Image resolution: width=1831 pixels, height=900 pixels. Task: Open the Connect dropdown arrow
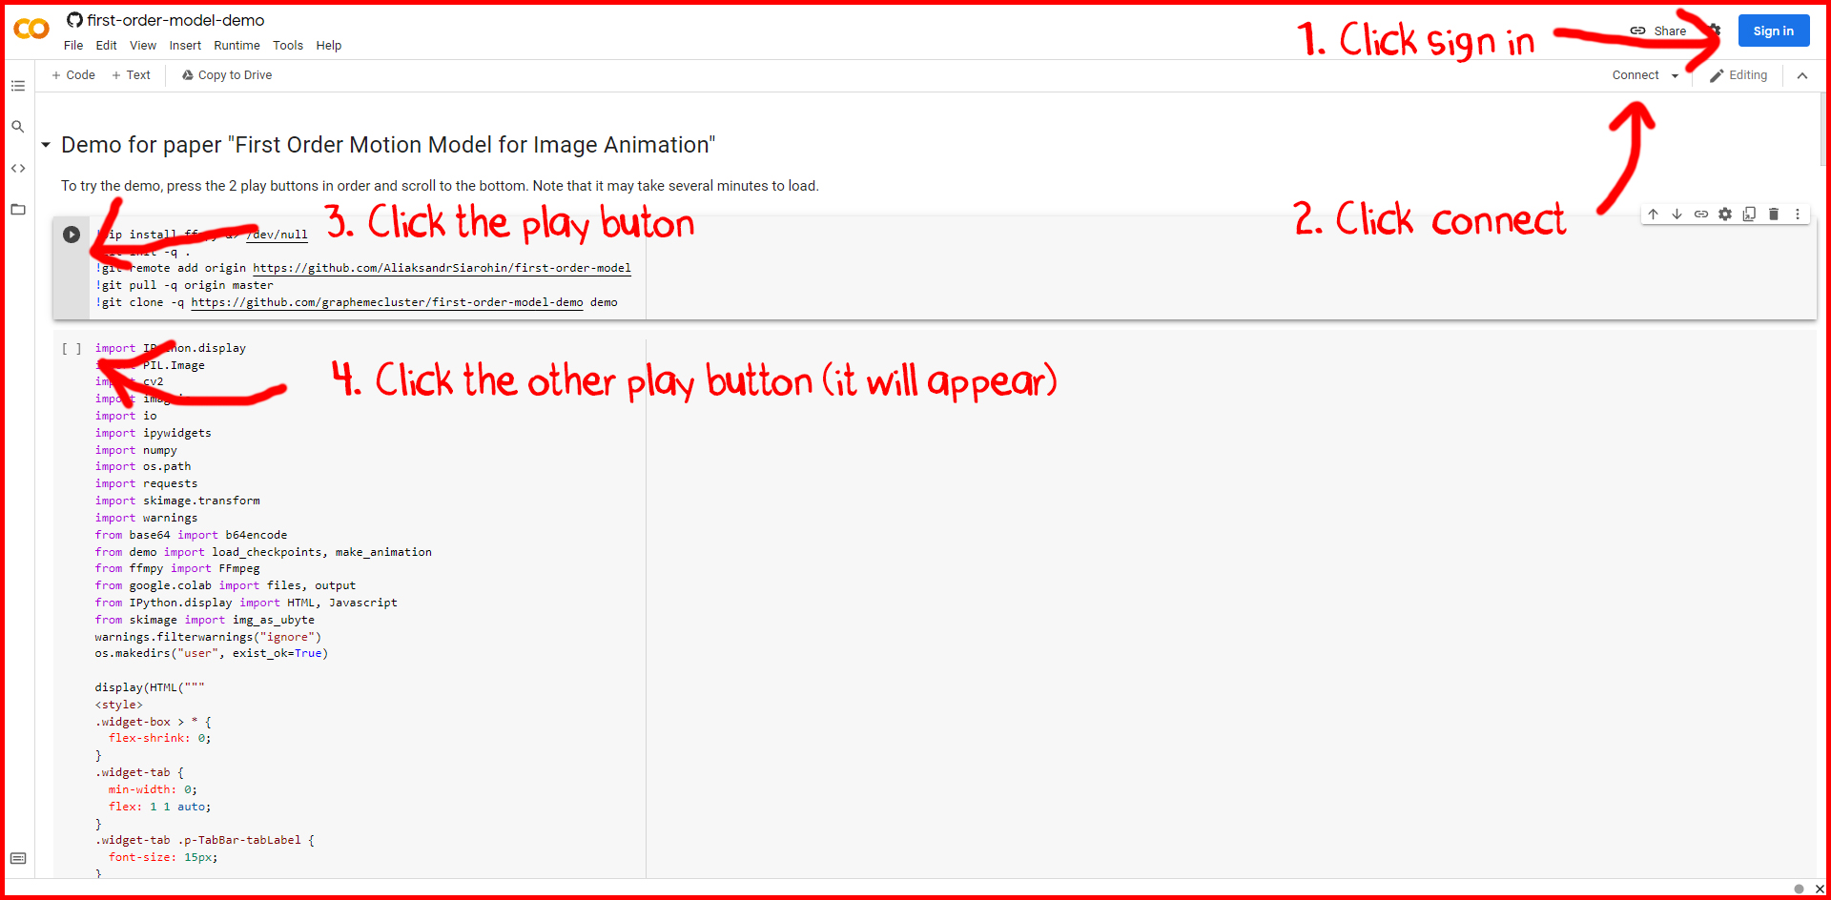(x=1675, y=76)
